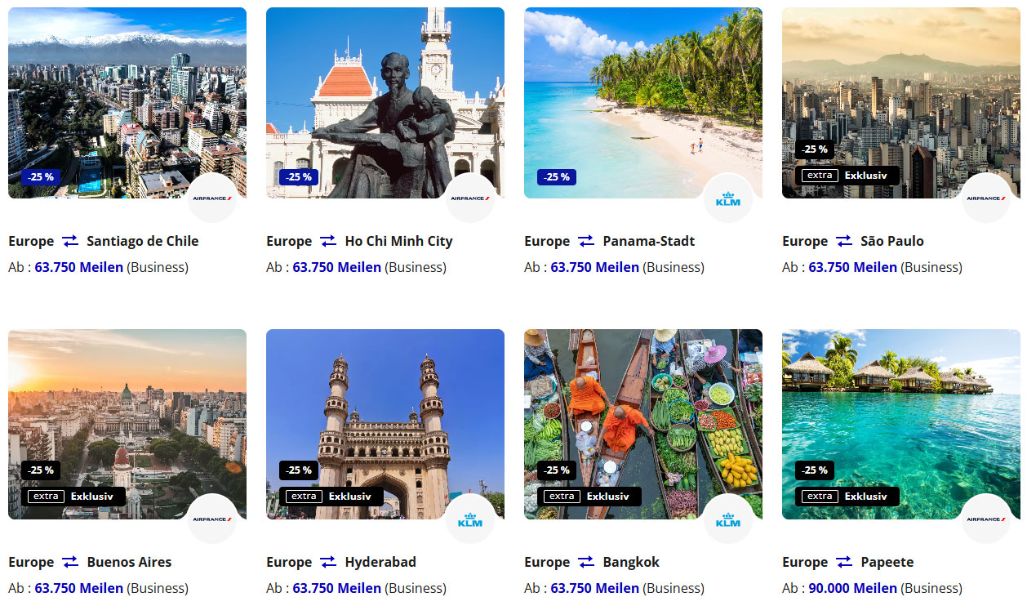Image resolution: width=1027 pixels, height=606 pixels.
Task: Click the KLM logo on Panama-Stadt card
Action: [728, 198]
